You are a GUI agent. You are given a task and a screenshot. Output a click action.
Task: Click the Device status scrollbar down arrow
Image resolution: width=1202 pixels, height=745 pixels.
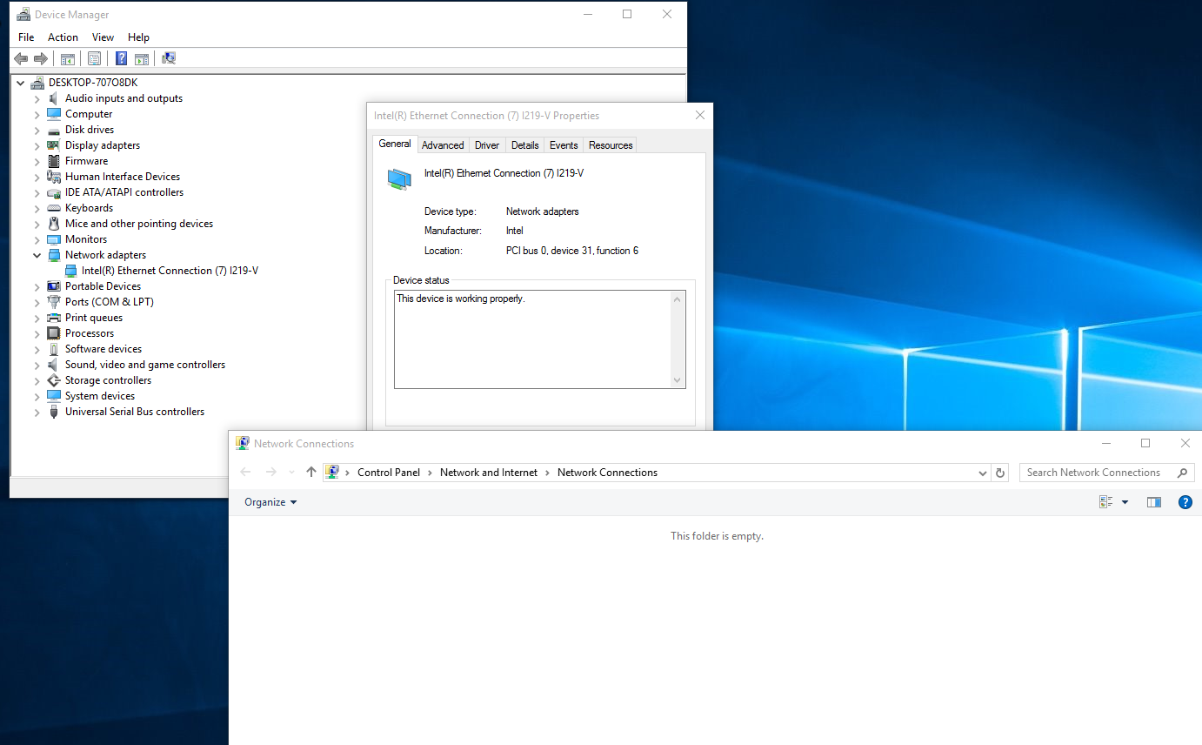click(678, 380)
